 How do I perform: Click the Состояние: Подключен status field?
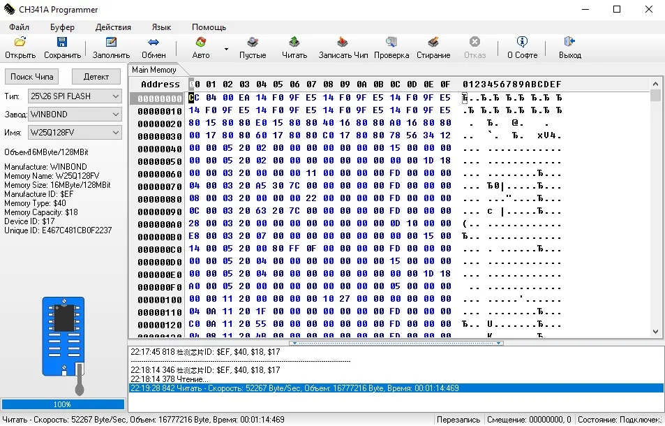click(x=620, y=420)
